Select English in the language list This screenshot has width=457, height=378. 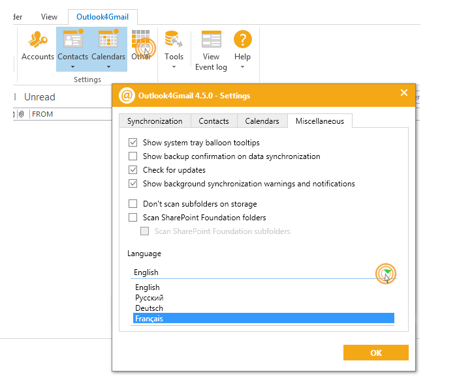point(264,287)
